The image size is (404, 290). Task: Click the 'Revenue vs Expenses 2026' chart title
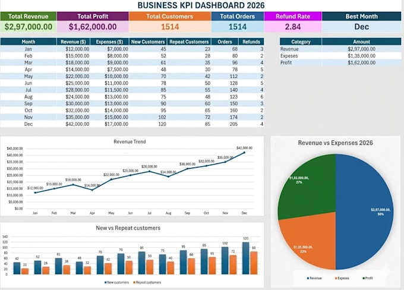(335, 143)
